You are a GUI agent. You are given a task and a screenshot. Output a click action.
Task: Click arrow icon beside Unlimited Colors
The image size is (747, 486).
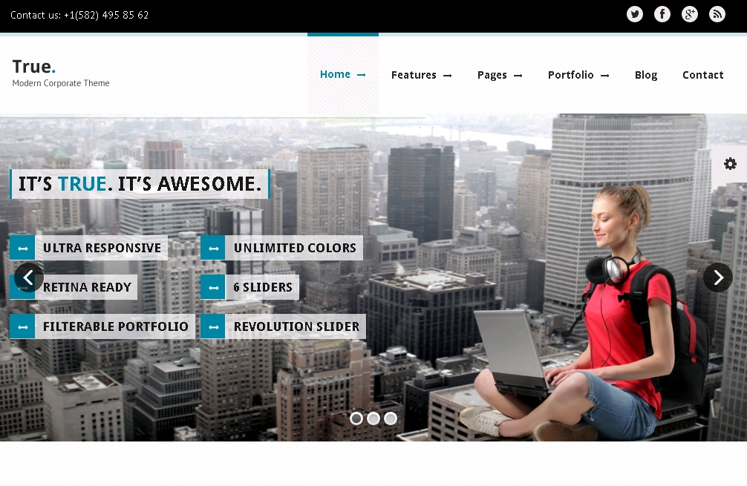(x=213, y=248)
